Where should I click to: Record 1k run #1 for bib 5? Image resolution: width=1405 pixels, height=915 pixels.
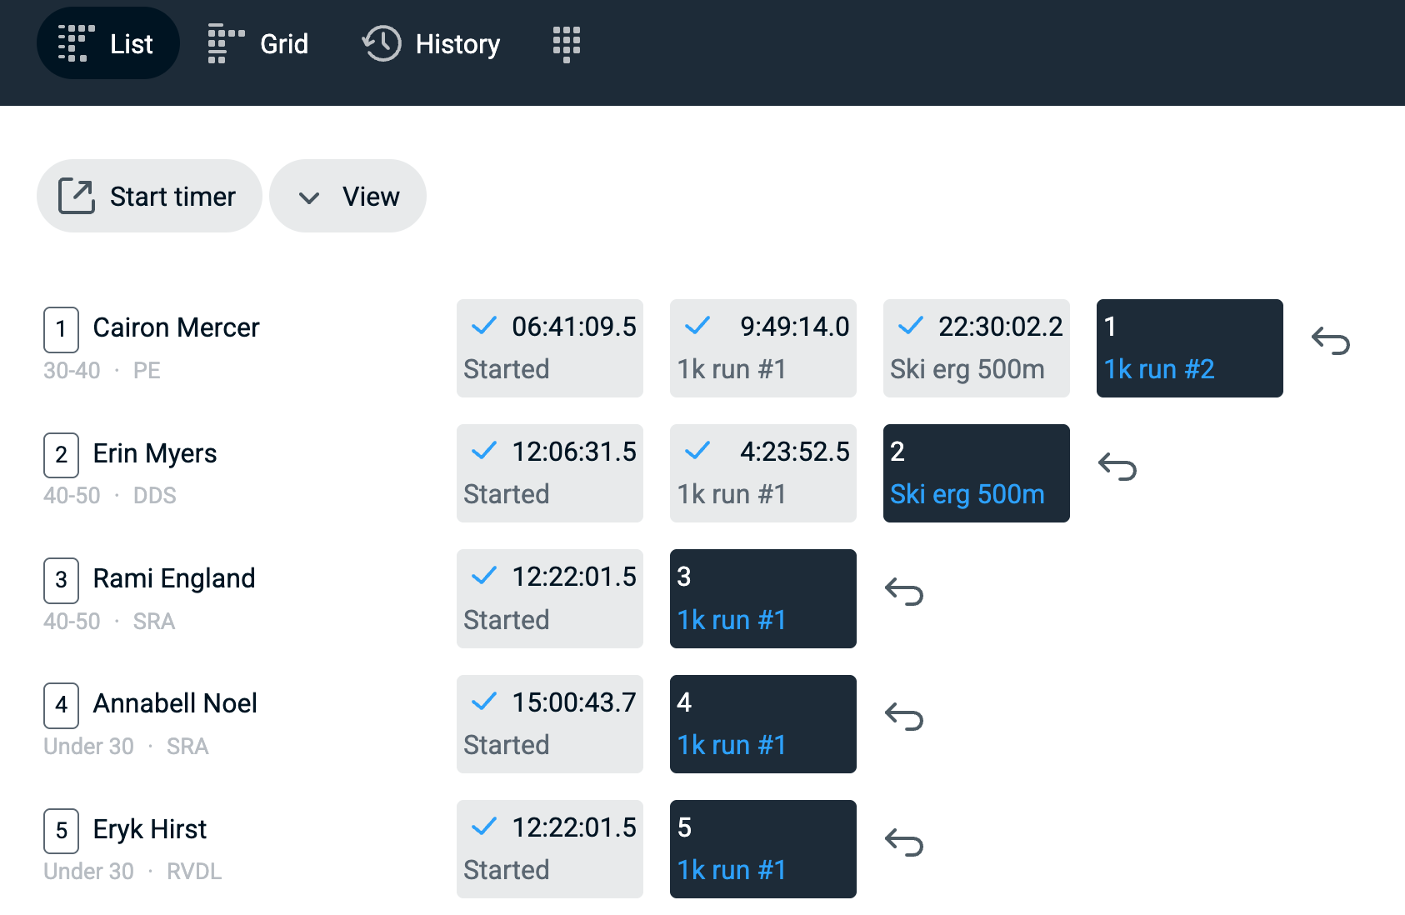(x=762, y=849)
